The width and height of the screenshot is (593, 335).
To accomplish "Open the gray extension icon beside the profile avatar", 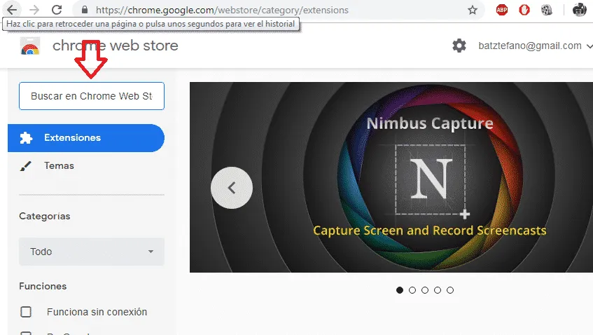I will pyautogui.click(x=547, y=10).
